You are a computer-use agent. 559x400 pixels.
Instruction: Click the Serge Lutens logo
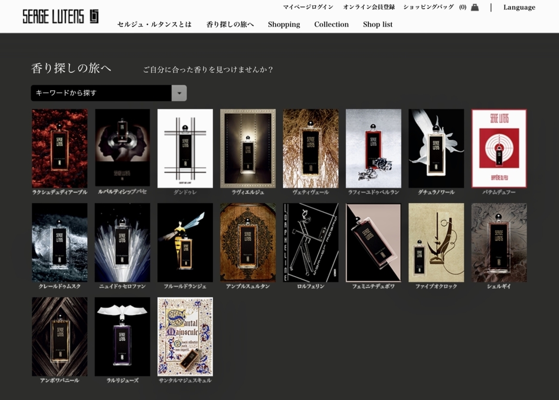(x=61, y=16)
